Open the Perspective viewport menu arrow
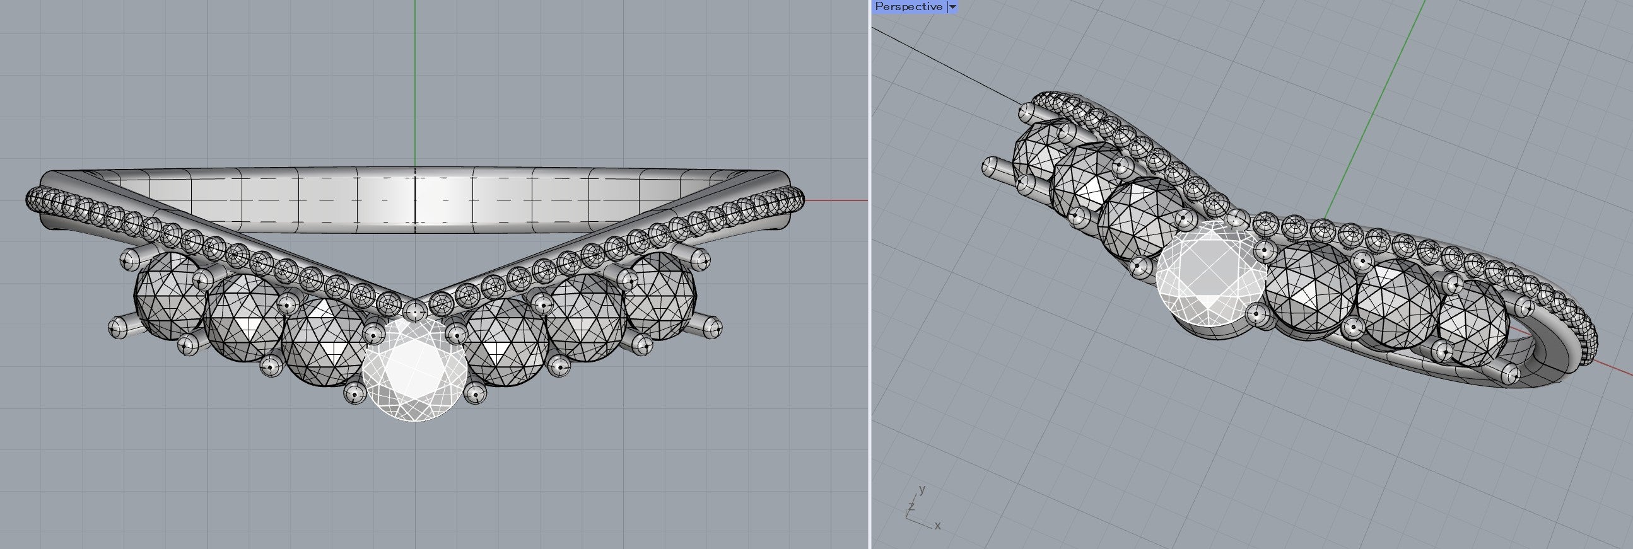This screenshot has height=549, width=1633. [952, 6]
